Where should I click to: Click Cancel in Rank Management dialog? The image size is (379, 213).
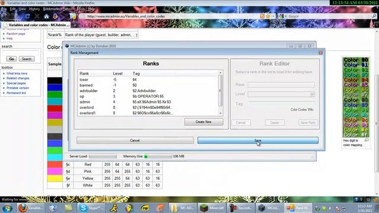tap(135, 140)
